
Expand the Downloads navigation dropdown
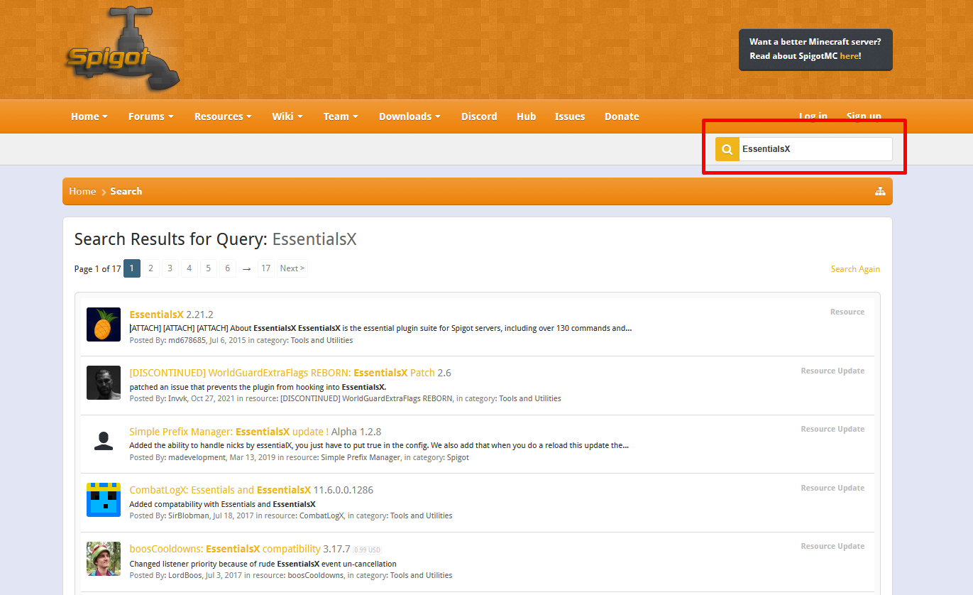[409, 116]
